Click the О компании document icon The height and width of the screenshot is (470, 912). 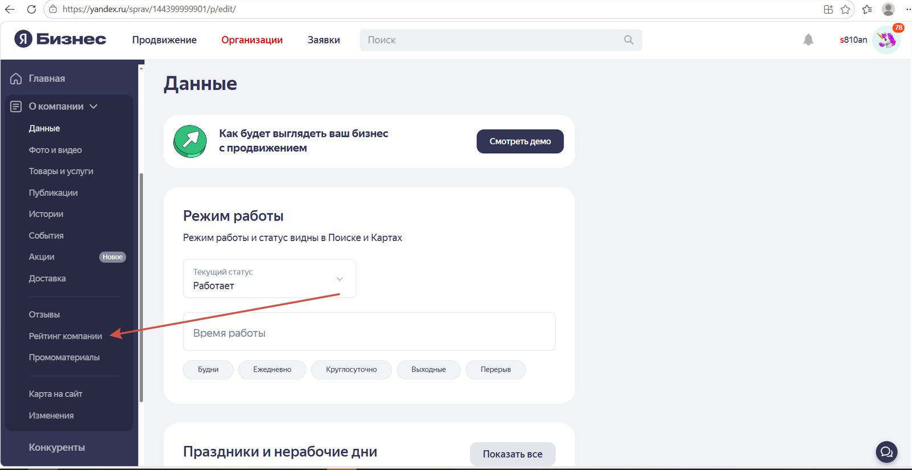click(16, 107)
